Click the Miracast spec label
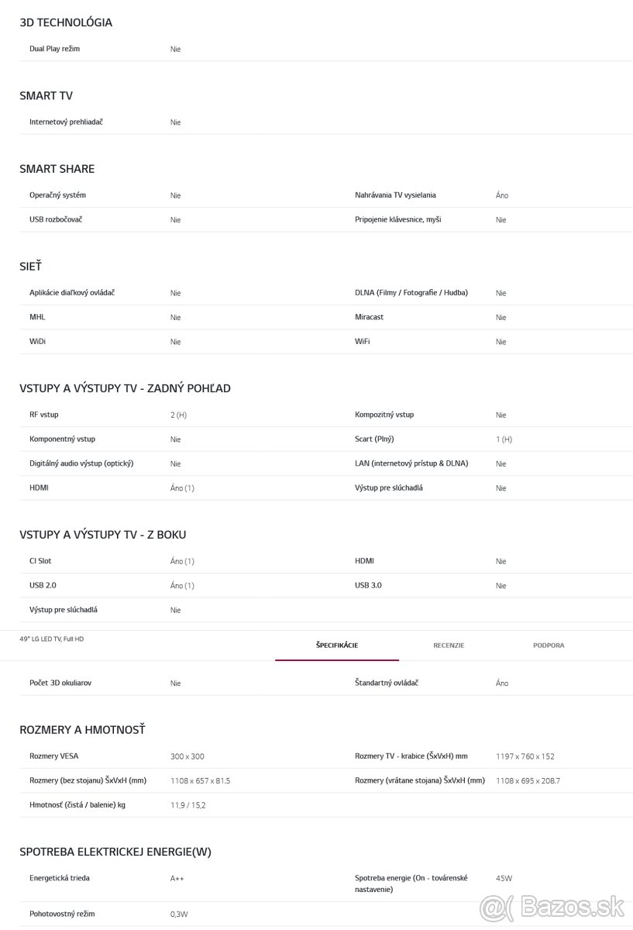 pos(369,317)
